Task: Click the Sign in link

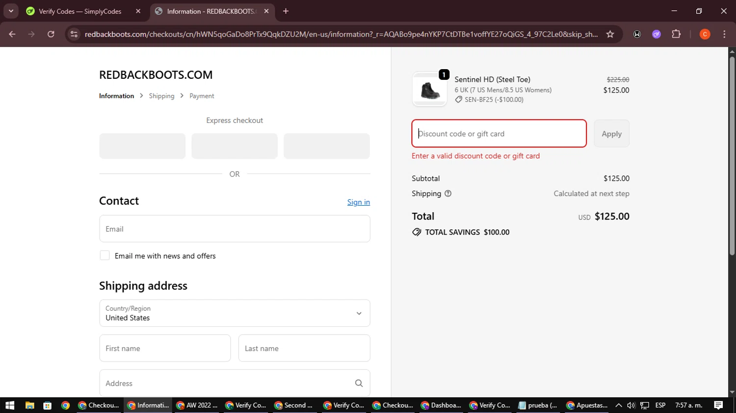Action: pos(359,202)
